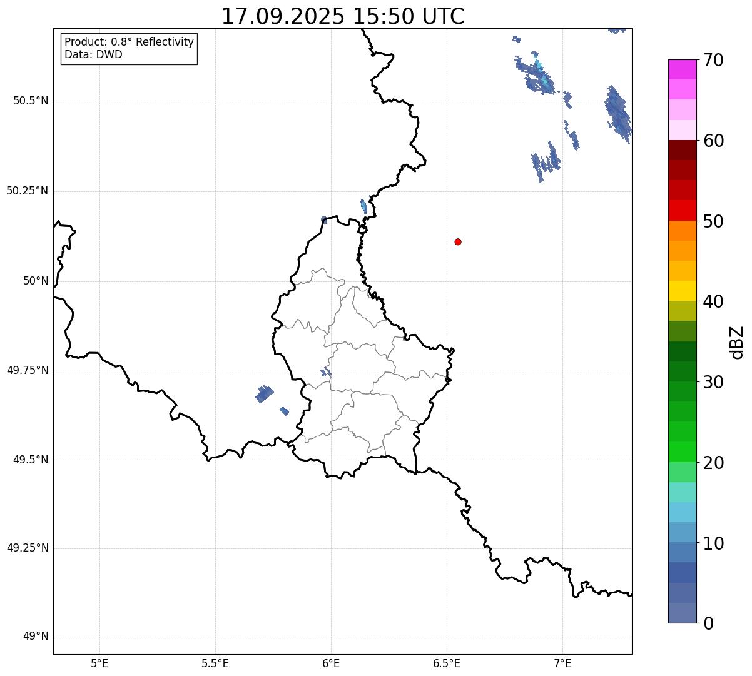752x676 pixels.
Task: Click the radar echo at far right near 50.45°N
Action: (x=618, y=114)
